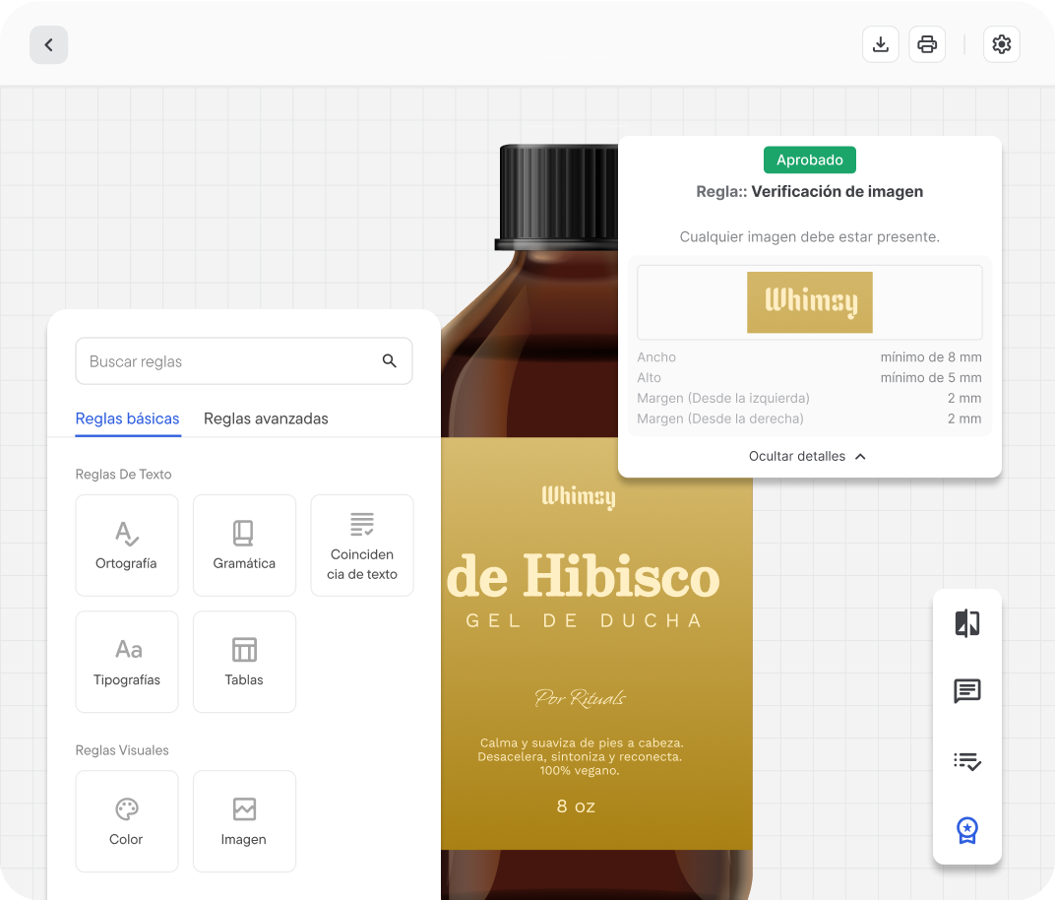
Task: Select the Tablas rule
Action: [244, 662]
